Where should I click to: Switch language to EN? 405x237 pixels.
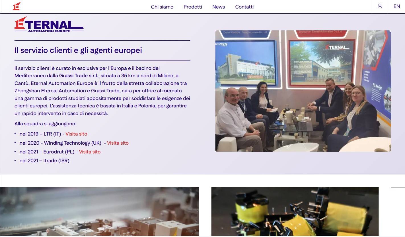pyautogui.click(x=396, y=6)
